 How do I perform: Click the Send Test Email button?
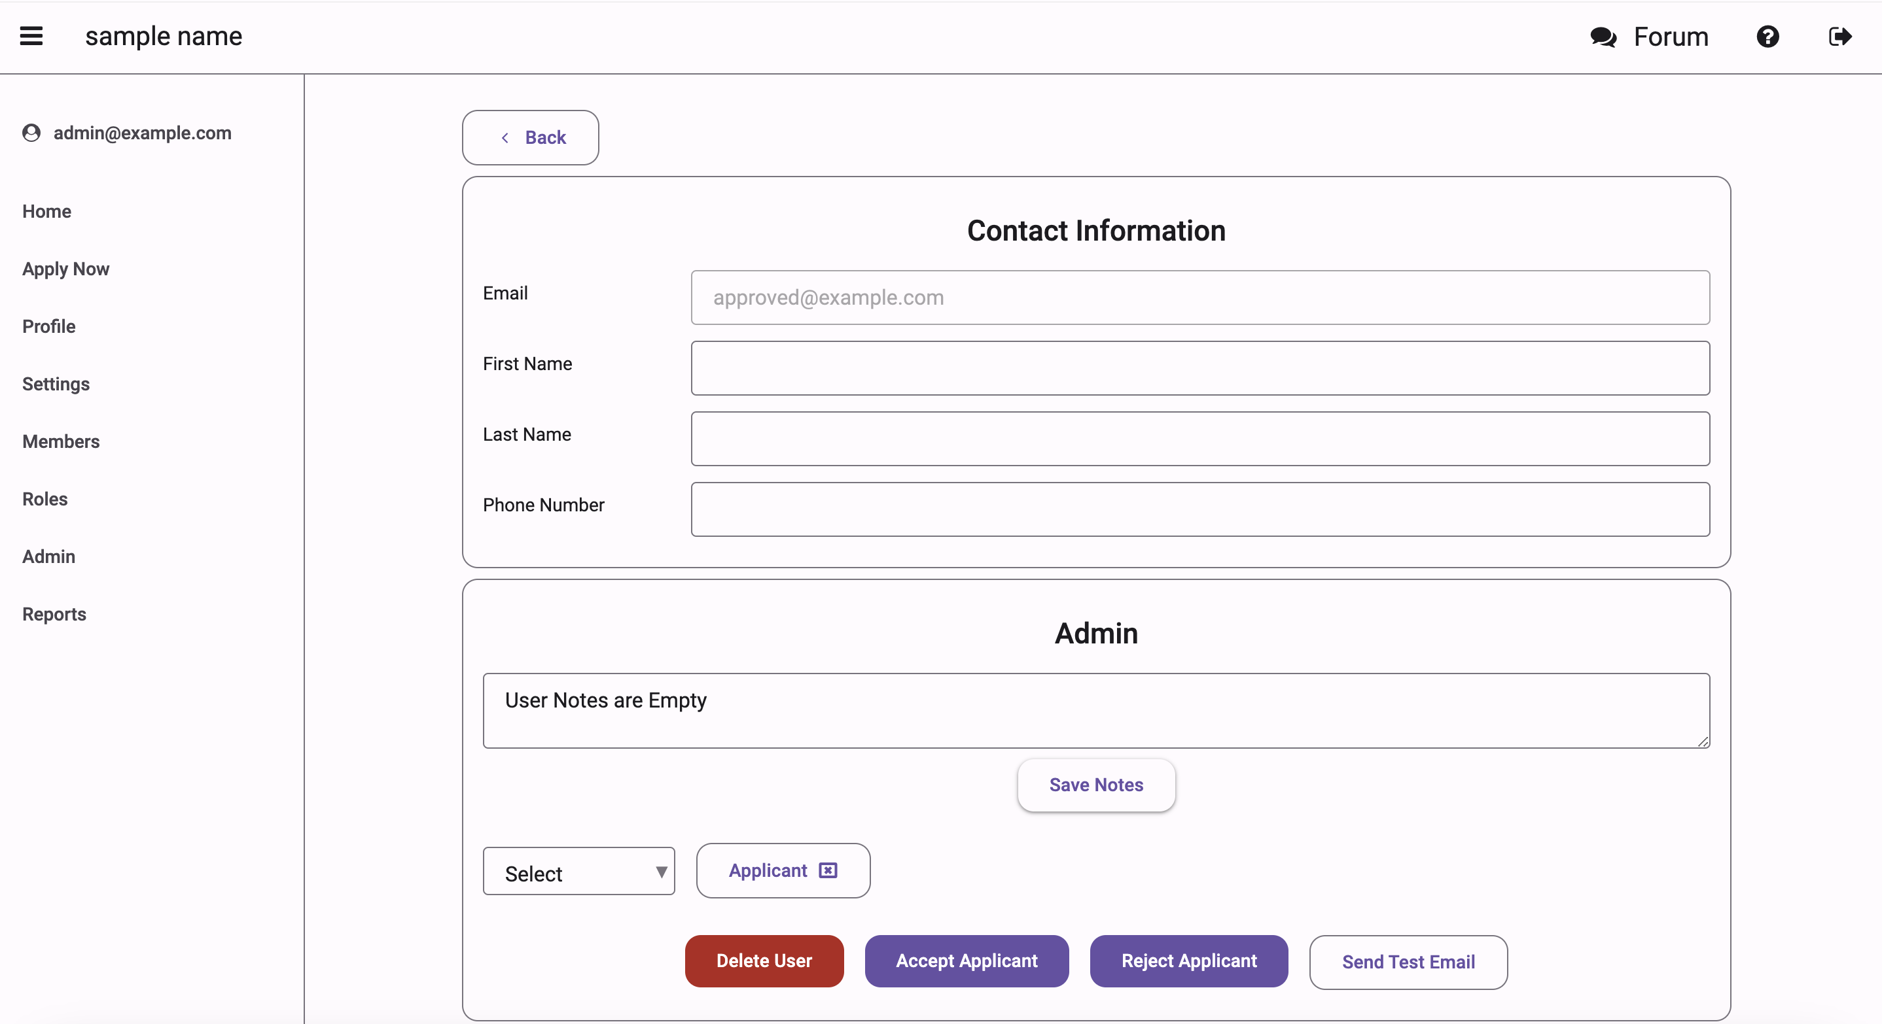coord(1409,961)
